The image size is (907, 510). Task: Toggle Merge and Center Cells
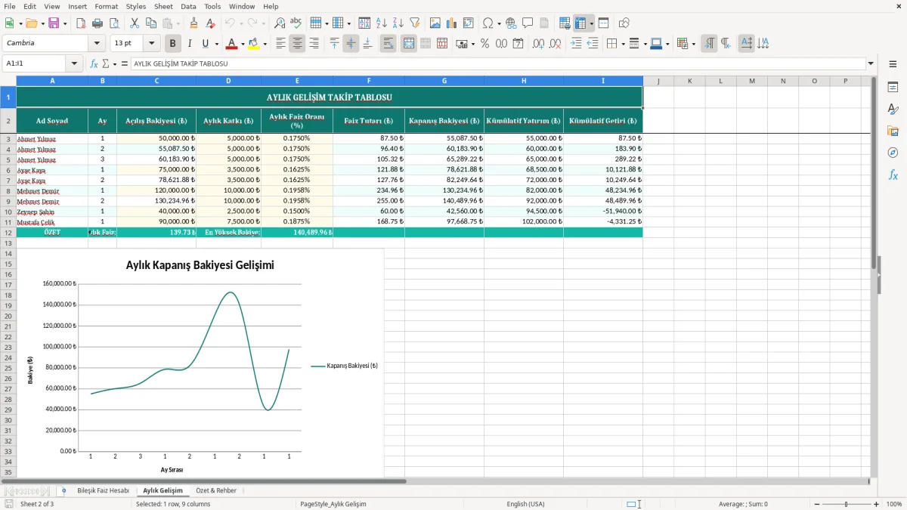click(409, 44)
